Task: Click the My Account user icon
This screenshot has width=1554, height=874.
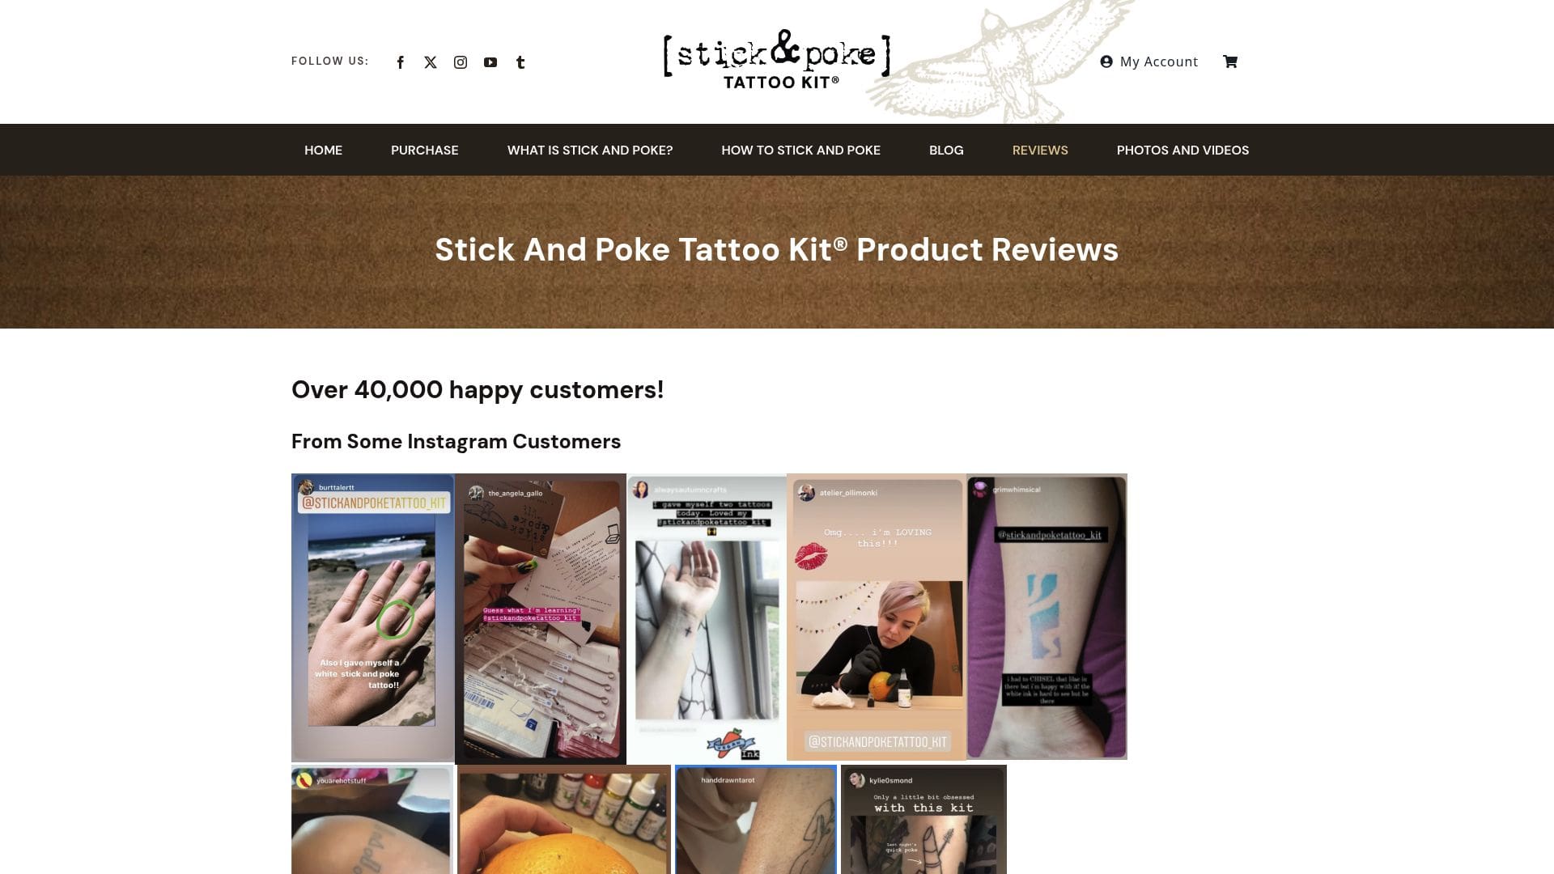Action: pyautogui.click(x=1106, y=62)
